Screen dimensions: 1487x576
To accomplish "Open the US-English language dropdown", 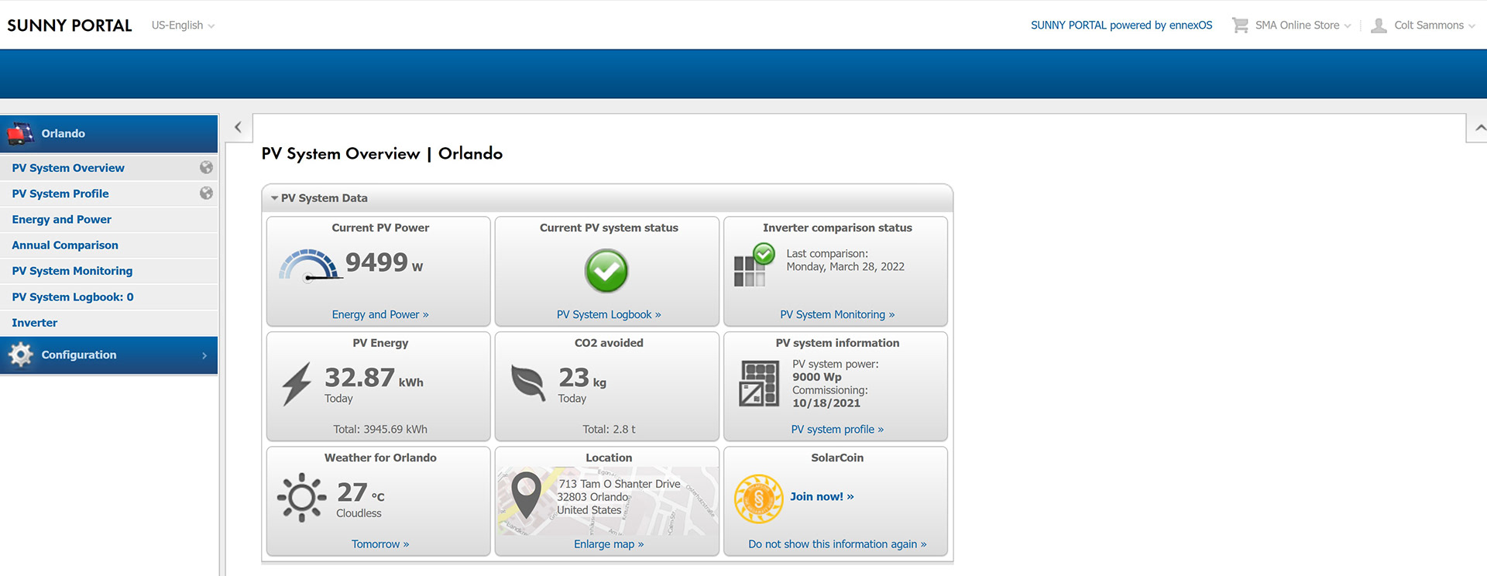I will click(183, 26).
